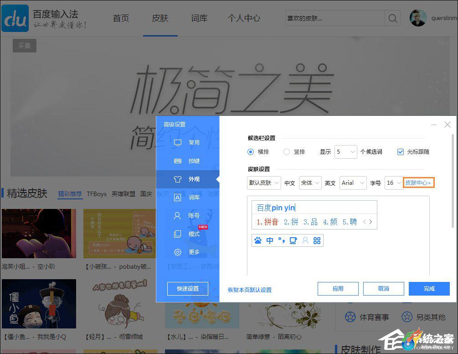Click the soft keyboard icon on status bar
The height and width of the screenshot is (354, 458).
293,240
